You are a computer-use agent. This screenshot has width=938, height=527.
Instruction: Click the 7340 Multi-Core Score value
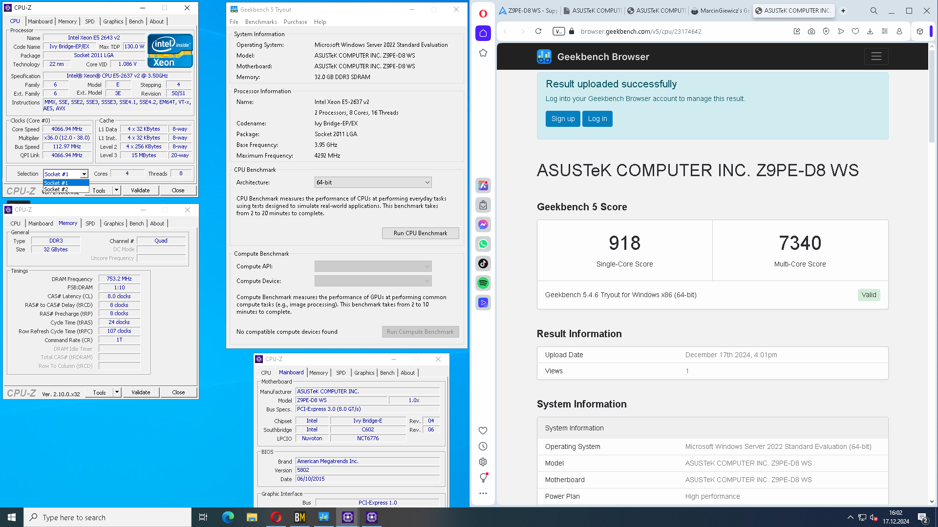click(x=800, y=243)
